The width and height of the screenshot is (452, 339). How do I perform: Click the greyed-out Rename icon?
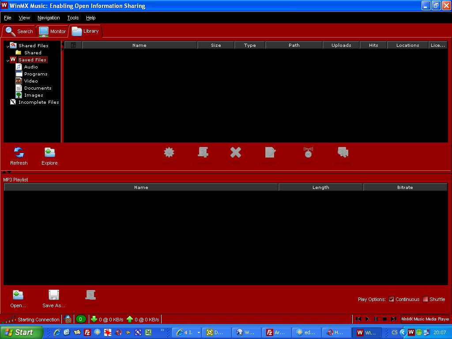pos(343,152)
